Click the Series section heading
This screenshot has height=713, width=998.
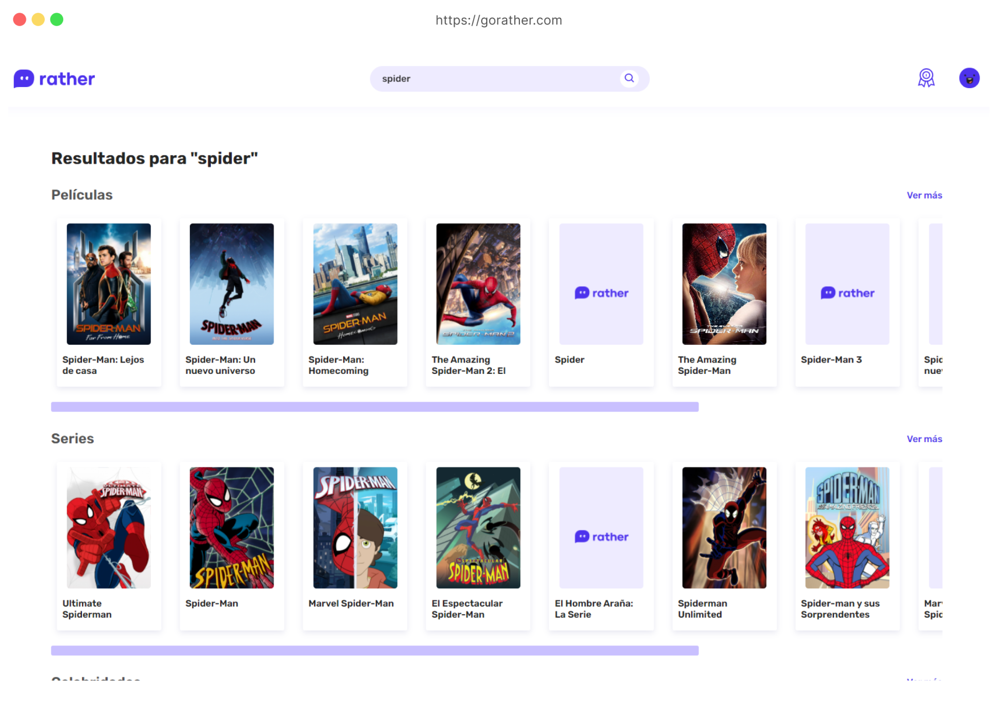pyautogui.click(x=73, y=438)
